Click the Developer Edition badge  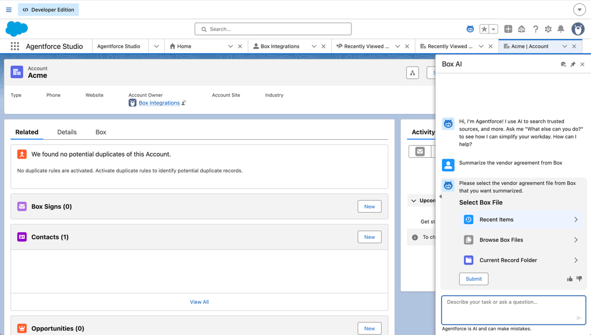click(x=48, y=10)
